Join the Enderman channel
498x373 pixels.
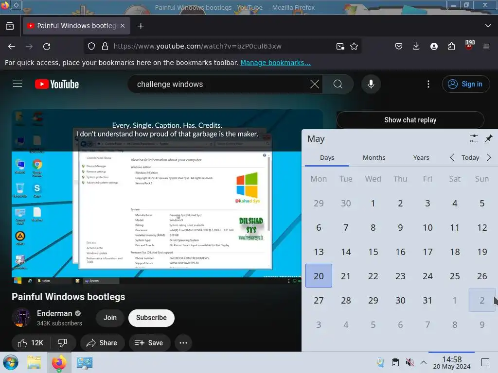point(110,318)
